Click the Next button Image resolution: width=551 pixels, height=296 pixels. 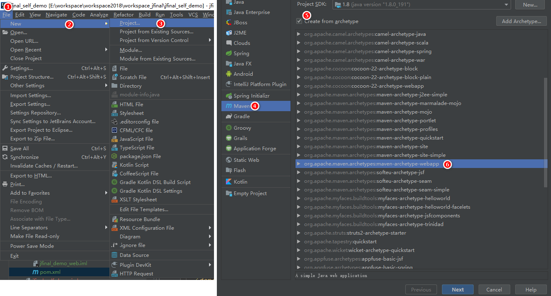[x=458, y=289]
